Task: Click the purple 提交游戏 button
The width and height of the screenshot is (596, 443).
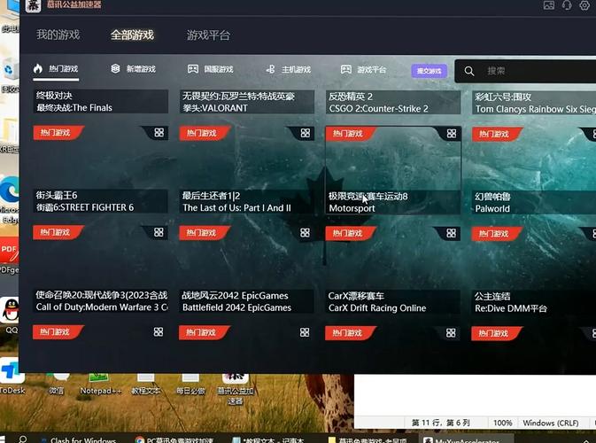Action: click(430, 71)
